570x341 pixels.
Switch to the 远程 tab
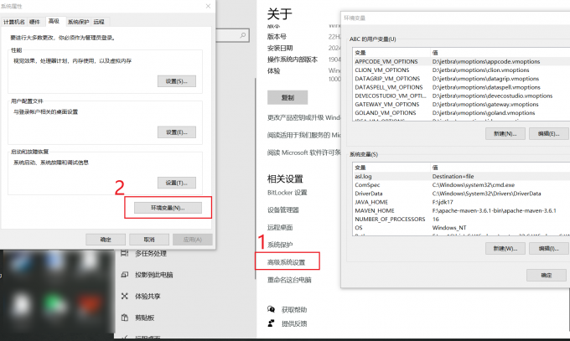99,22
